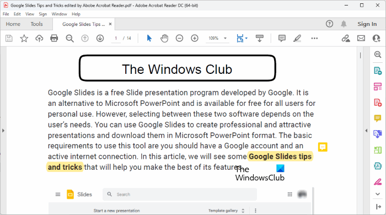Open Create PDF tool in sidebar
This screenshot has width=386, height=215.
[378, 103]
